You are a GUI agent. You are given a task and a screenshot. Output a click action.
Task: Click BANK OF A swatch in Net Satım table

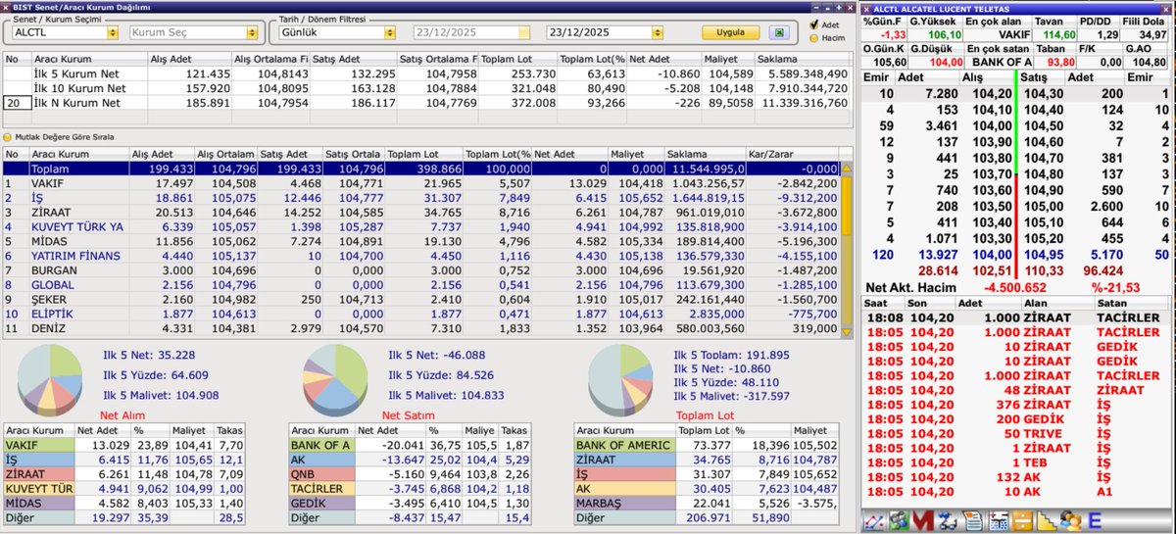(322, 445)
